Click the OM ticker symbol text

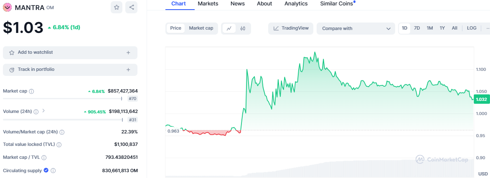[x=50, y=8]
